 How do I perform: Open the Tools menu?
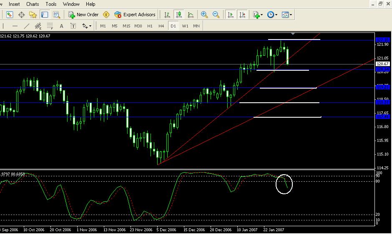tap(51, 4)
